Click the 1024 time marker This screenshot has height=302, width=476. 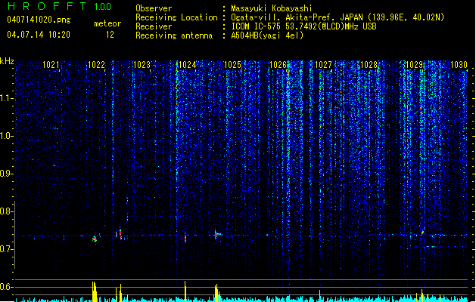click(x=188, y=65)
